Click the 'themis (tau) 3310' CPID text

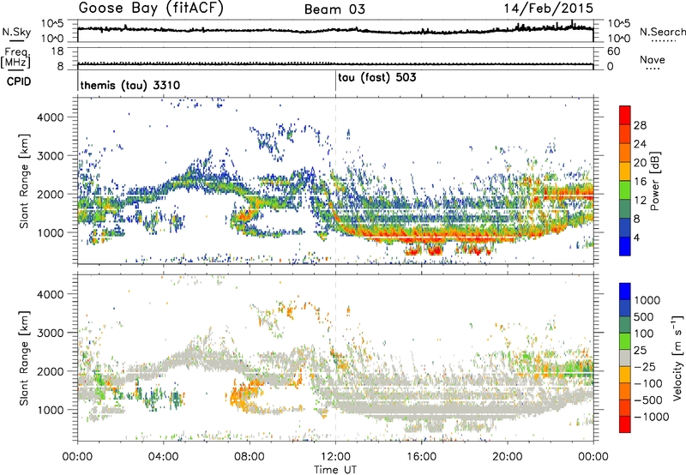(x=130, y=85)
